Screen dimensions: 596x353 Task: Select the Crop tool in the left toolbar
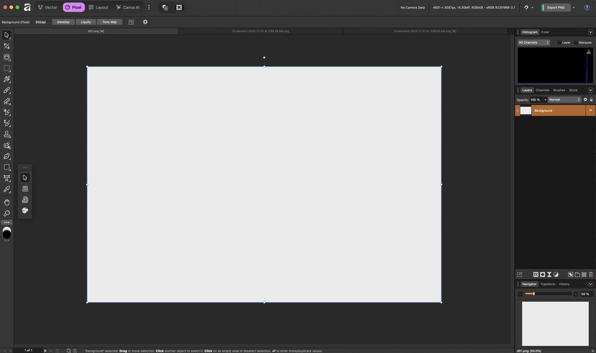7,46
